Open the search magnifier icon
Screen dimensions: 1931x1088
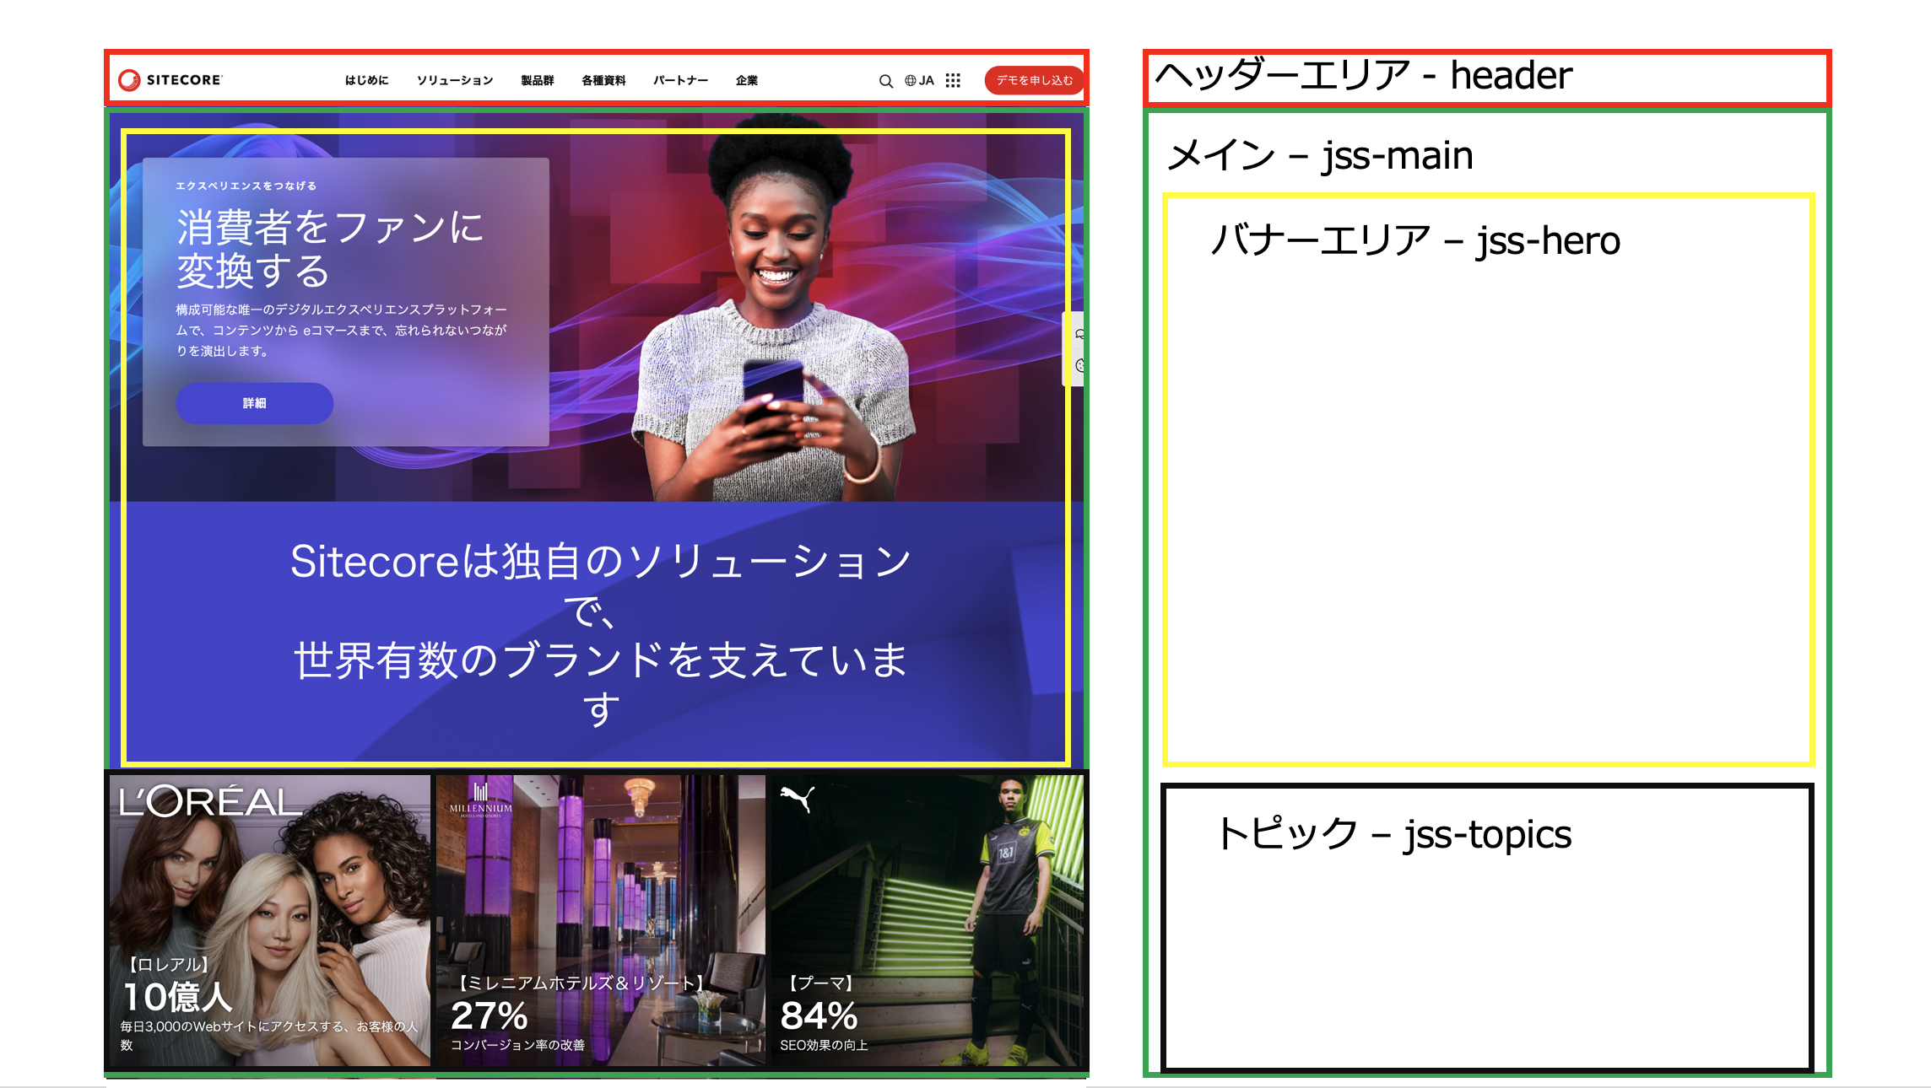coord(885,81)
